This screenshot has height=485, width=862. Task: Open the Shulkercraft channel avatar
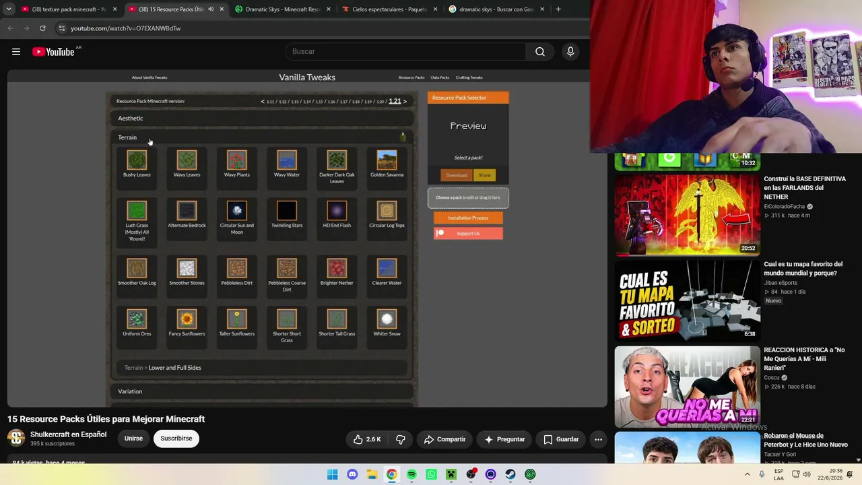point(16,439)
